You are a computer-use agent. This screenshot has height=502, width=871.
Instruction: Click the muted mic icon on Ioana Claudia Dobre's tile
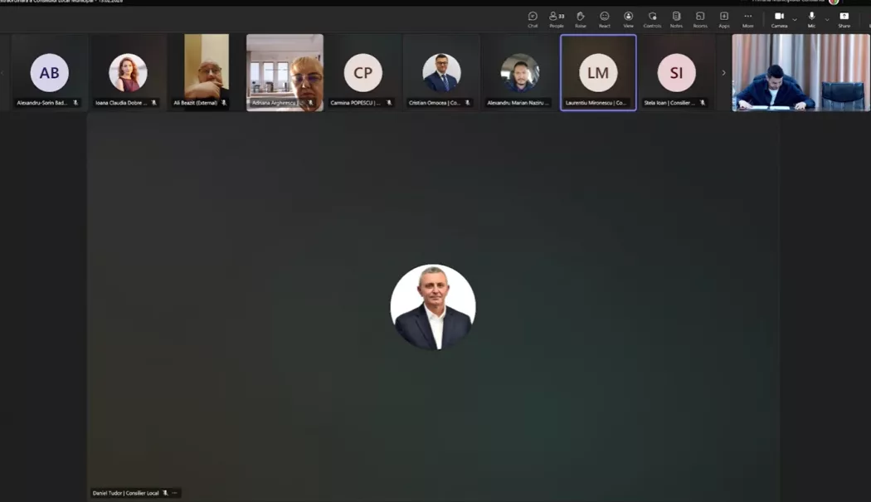point(153,103)
